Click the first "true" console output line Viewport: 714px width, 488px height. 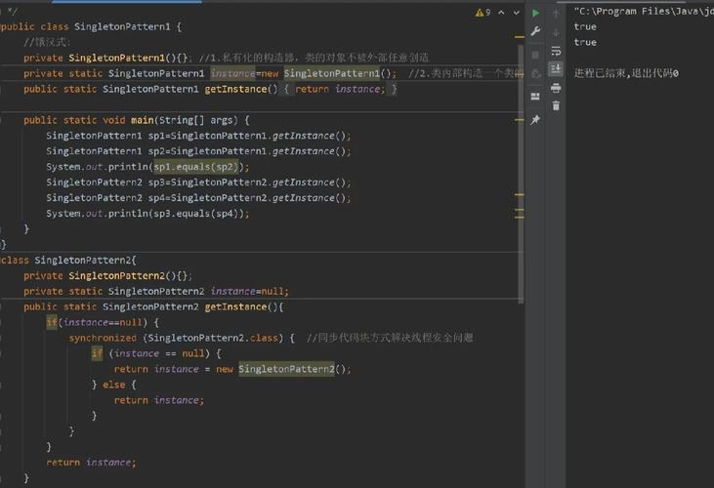pos(586,26)
